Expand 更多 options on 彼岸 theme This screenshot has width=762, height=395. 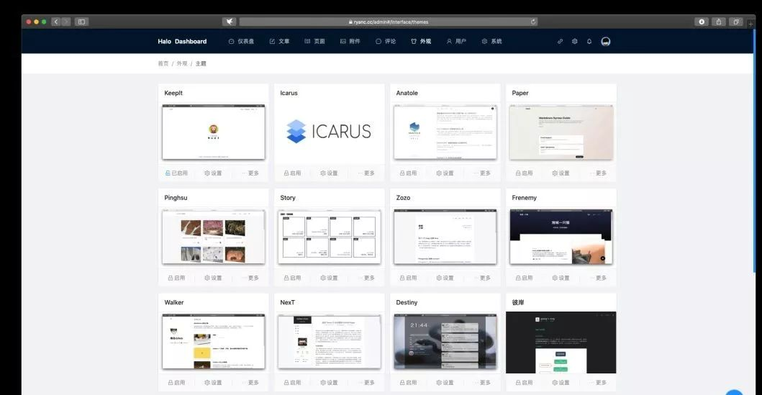coord(598,382)
